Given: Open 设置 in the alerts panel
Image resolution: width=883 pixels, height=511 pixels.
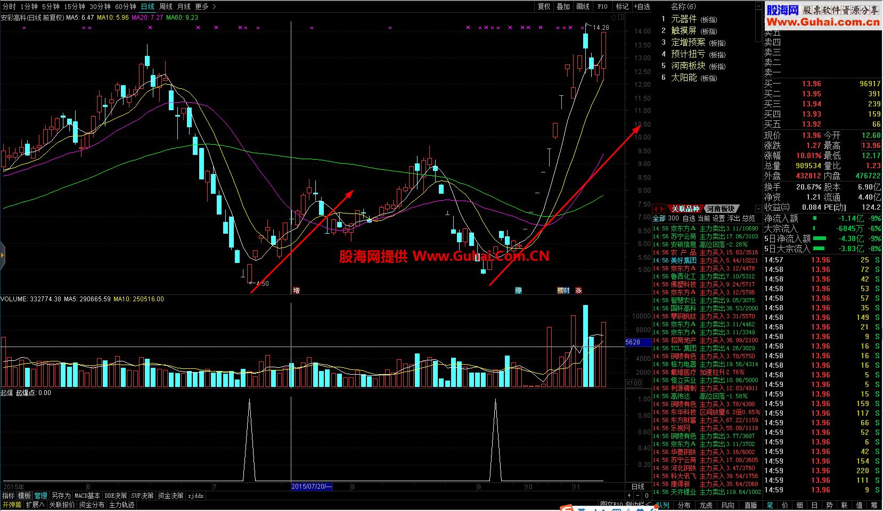Looking at the screenshot, I should coord(719,218).
